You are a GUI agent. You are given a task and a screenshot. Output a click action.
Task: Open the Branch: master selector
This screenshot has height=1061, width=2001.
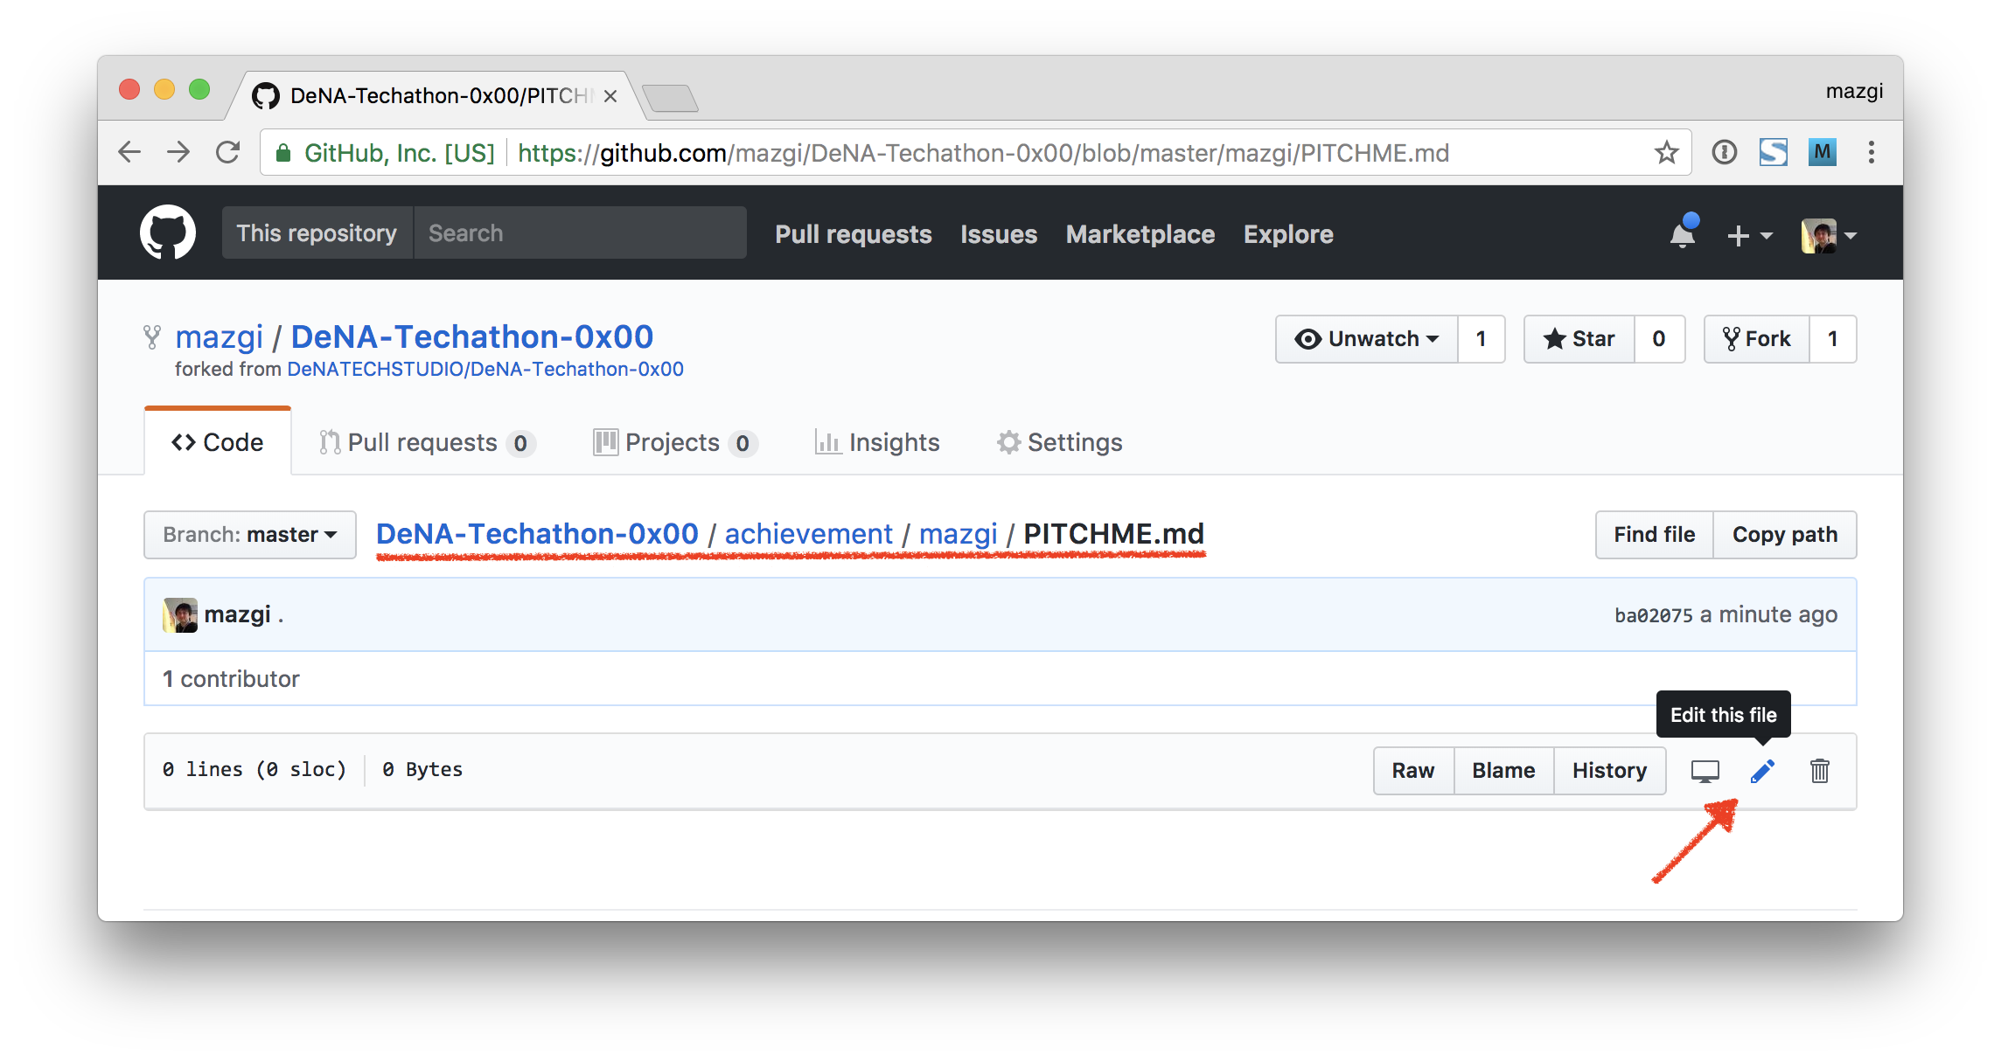(250, 535)
